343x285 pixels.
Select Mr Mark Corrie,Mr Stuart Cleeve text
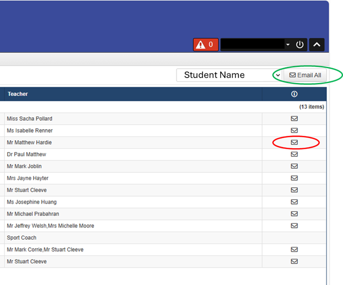(x=45, y=250)
